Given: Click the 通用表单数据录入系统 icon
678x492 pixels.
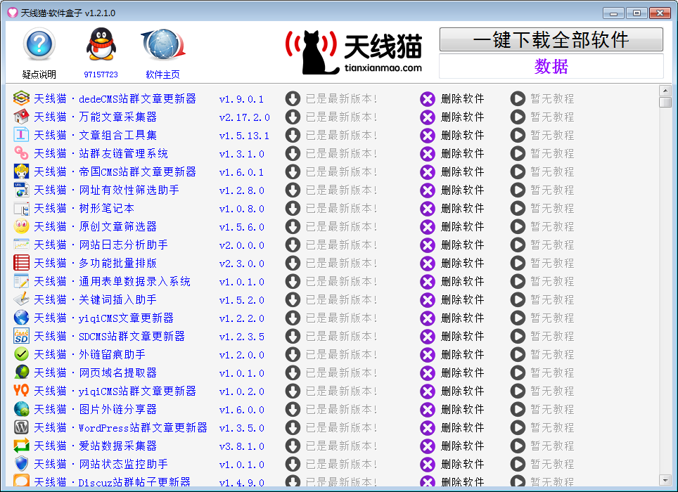Looking at the screenshot, I should point(21,281).
